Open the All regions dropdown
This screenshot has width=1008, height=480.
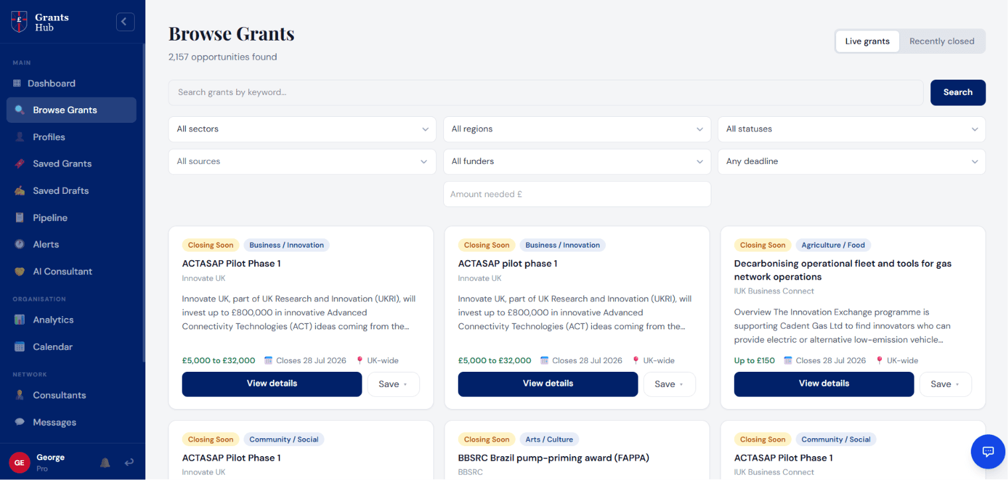[x=577, y=129]
